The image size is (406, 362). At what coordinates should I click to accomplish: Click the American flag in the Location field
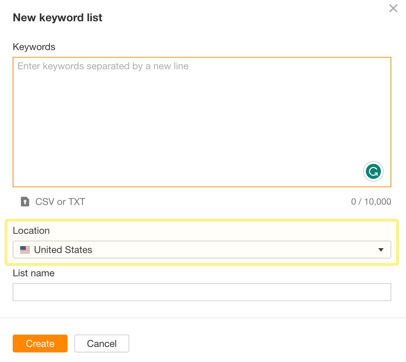[24, 250]
